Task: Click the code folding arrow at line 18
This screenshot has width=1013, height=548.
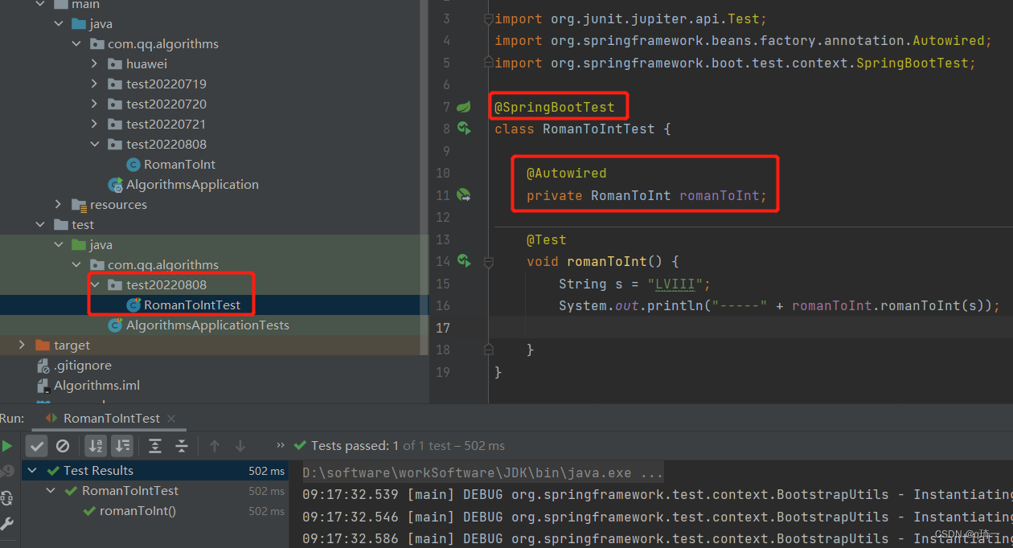Action: click(489, 350)
